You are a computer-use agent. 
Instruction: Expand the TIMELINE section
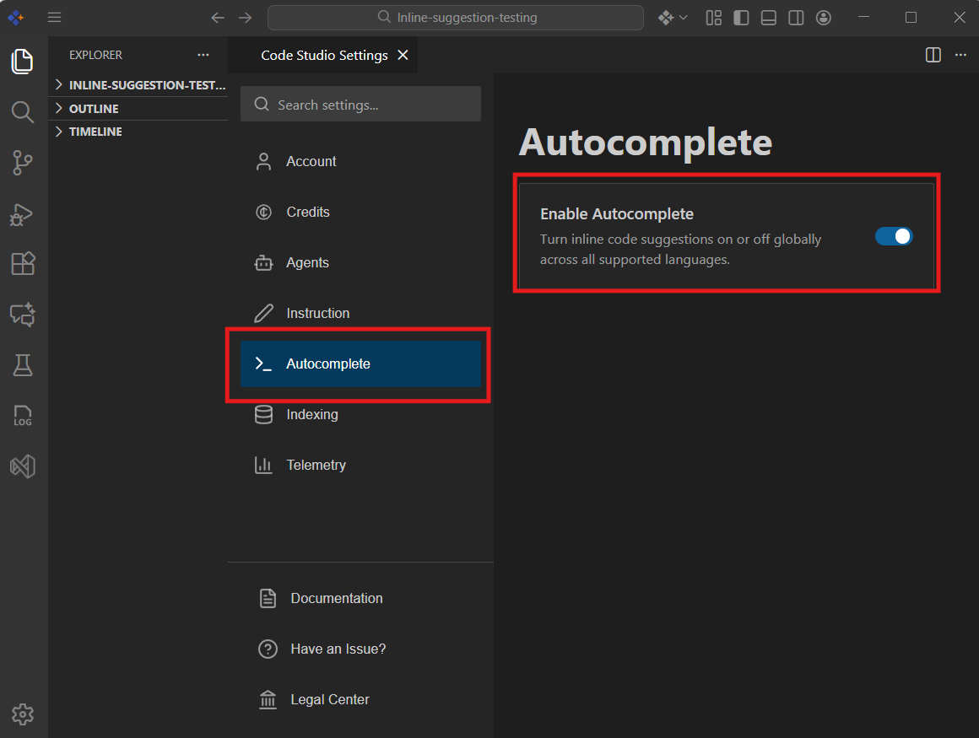(93, 131)
